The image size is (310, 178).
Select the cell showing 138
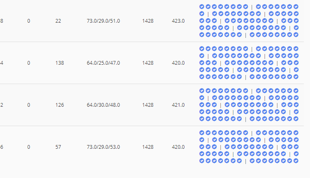(60, 63)
